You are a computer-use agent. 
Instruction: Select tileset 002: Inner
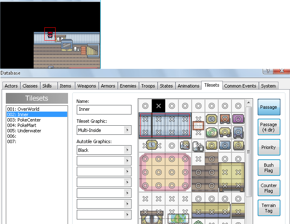tap(37, 114)
